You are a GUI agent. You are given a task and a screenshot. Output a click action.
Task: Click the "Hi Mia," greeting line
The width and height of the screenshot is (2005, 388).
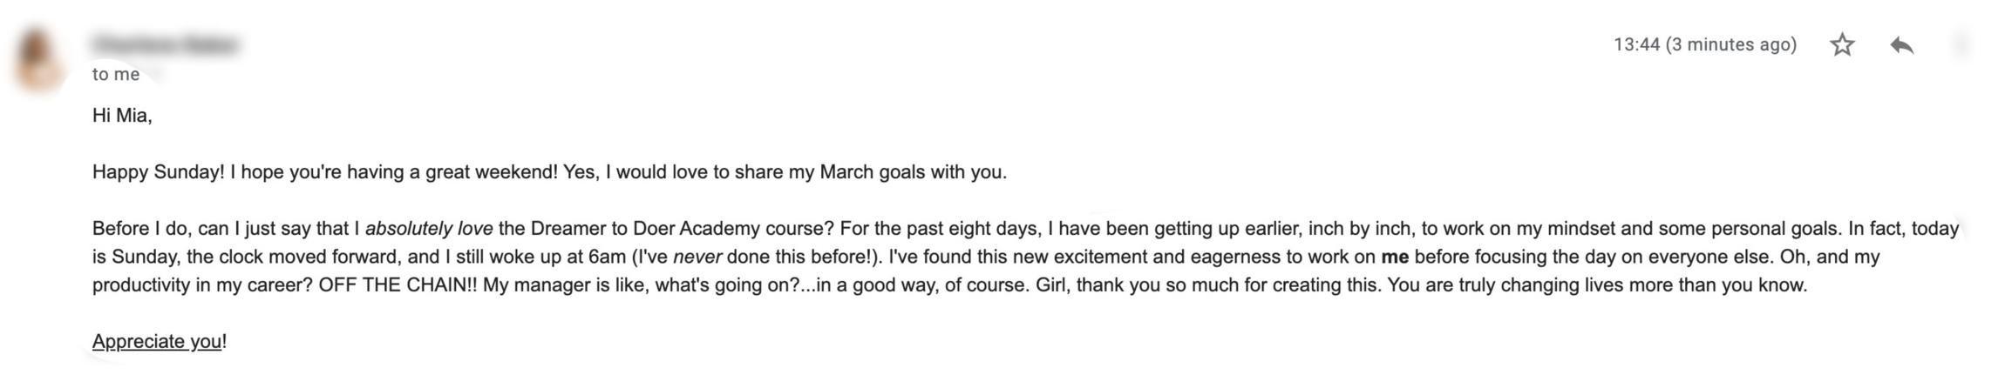tap(122, 116)
